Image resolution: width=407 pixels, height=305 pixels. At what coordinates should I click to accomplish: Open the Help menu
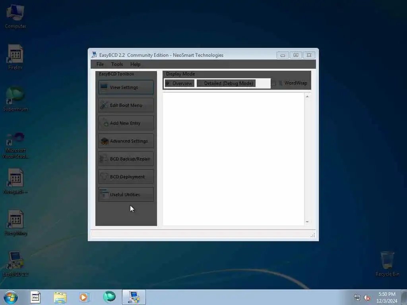tap(135, 64)
